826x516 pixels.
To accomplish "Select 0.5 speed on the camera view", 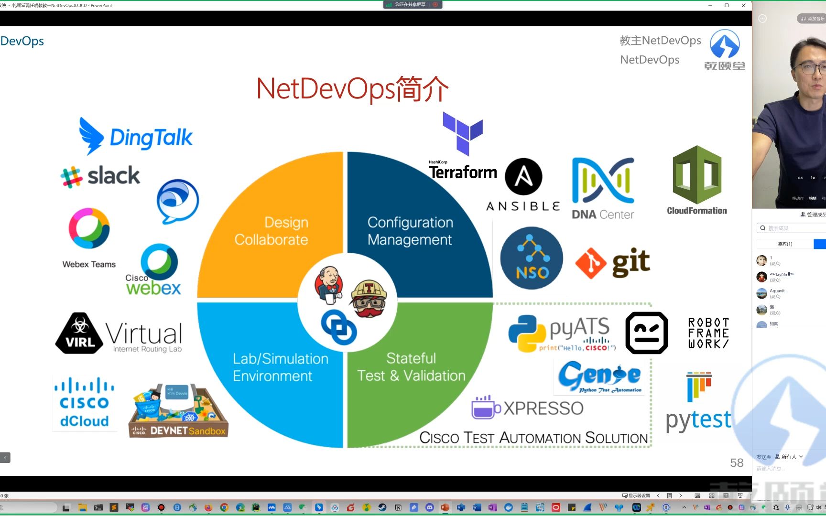I will [800, 178].
